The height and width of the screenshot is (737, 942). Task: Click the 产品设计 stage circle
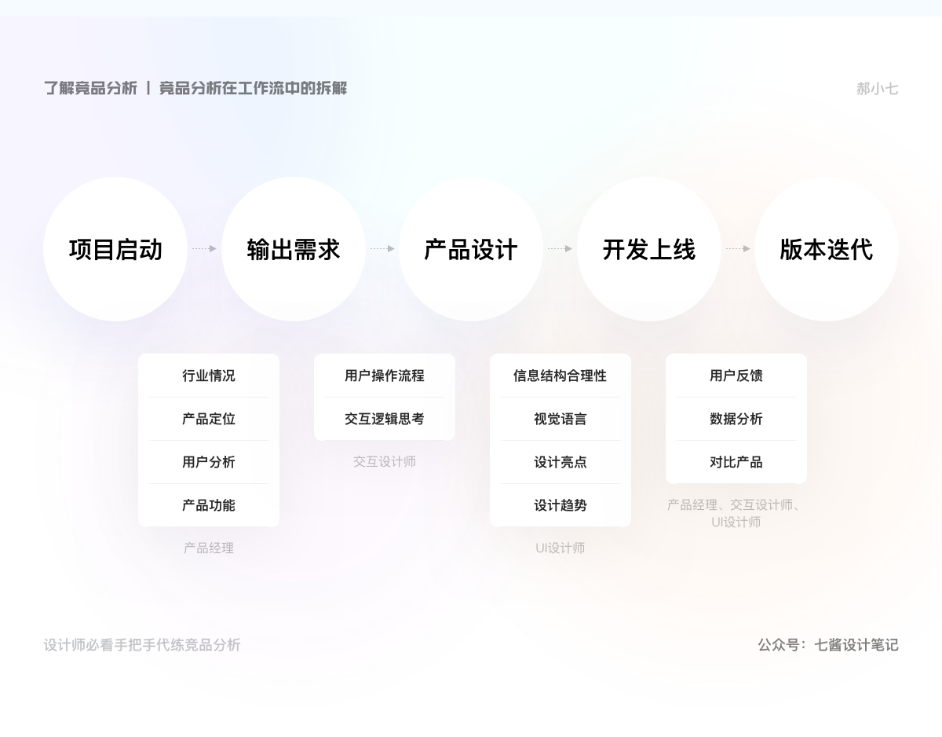click(471, 249)
